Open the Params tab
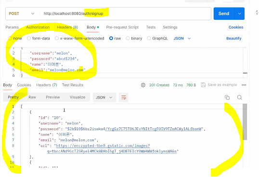259x177 pixels. click(12, 27)
